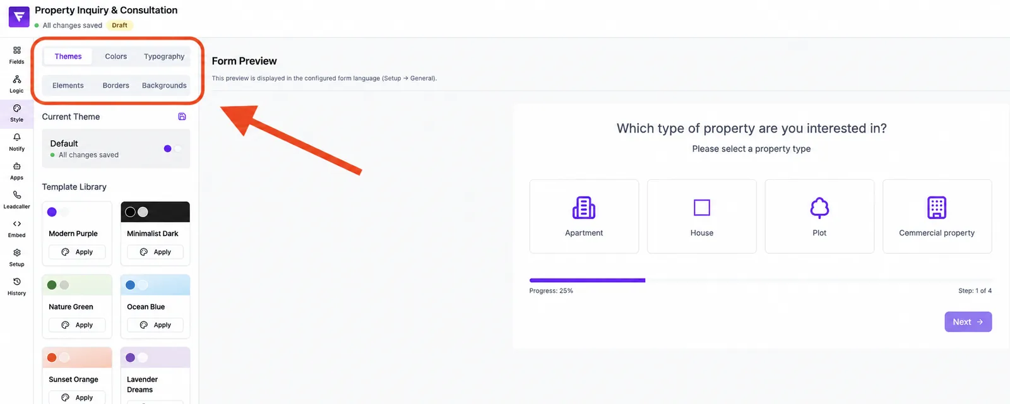
Task: Click the Draft status badge
Action: point(119,25)
